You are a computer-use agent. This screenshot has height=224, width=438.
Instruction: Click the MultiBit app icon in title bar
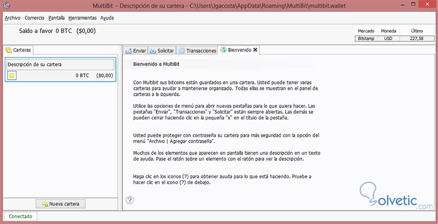(x=7, y=5)
